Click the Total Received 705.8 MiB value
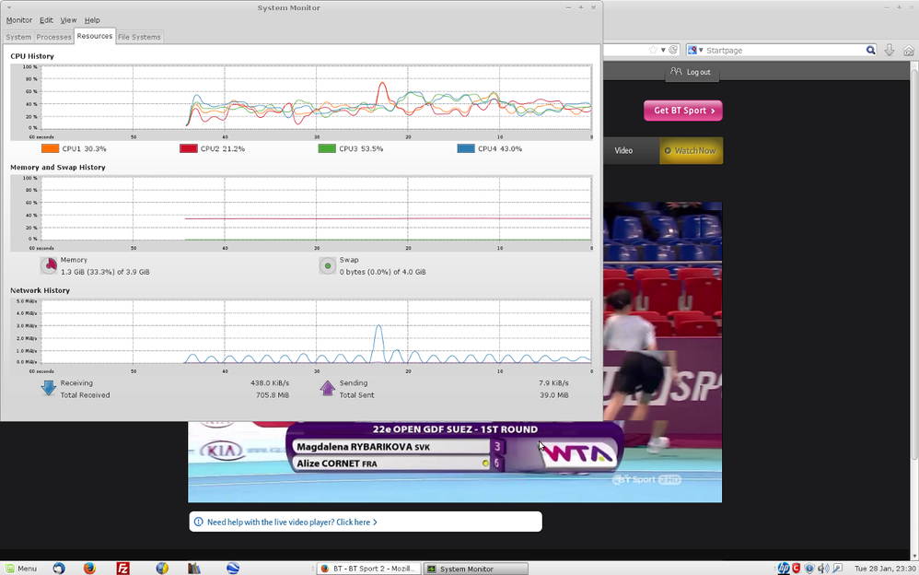The width and height of the screenshot is (919, 575). click(x=273, y=395)
